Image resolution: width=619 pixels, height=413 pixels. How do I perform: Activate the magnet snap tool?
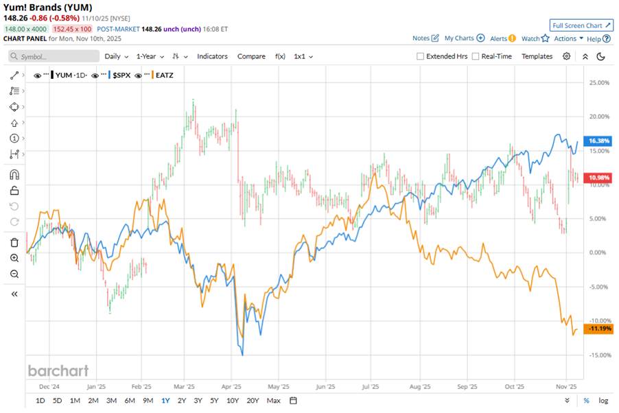[14, 175]
